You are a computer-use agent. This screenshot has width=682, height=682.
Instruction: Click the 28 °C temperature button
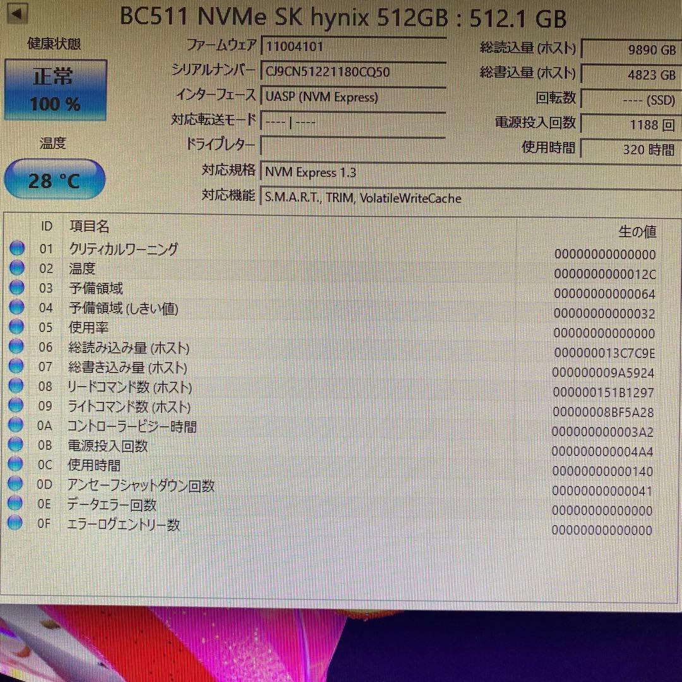(x=54, y=179)
